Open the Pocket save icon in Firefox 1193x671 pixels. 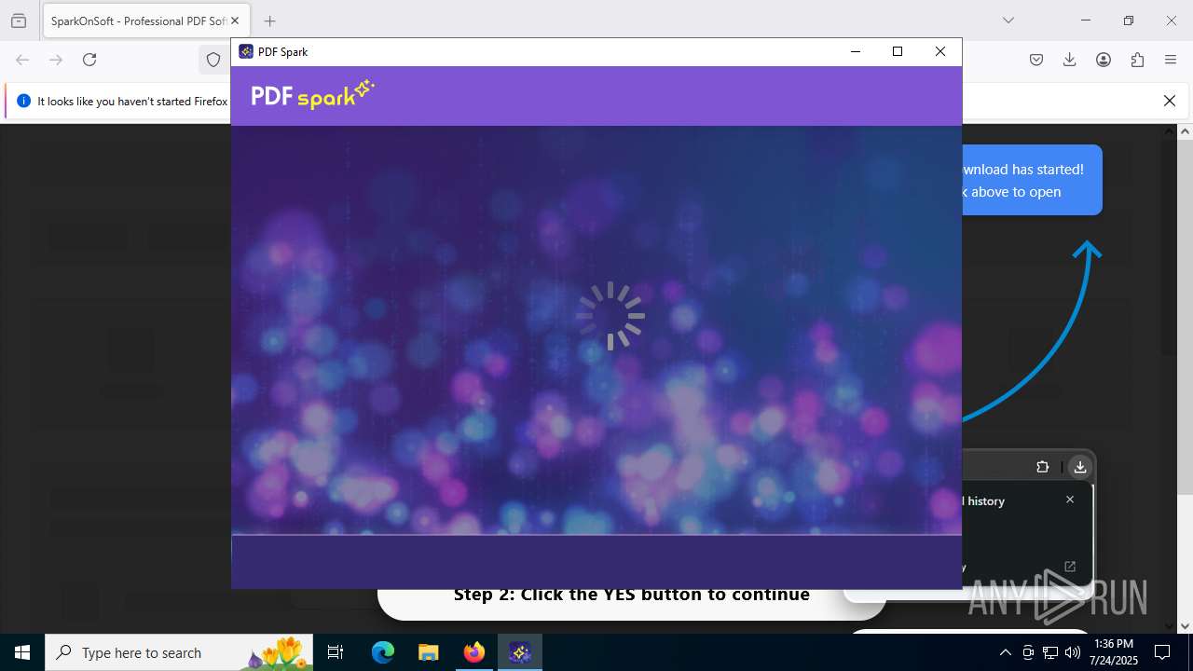click(1036, 60)
